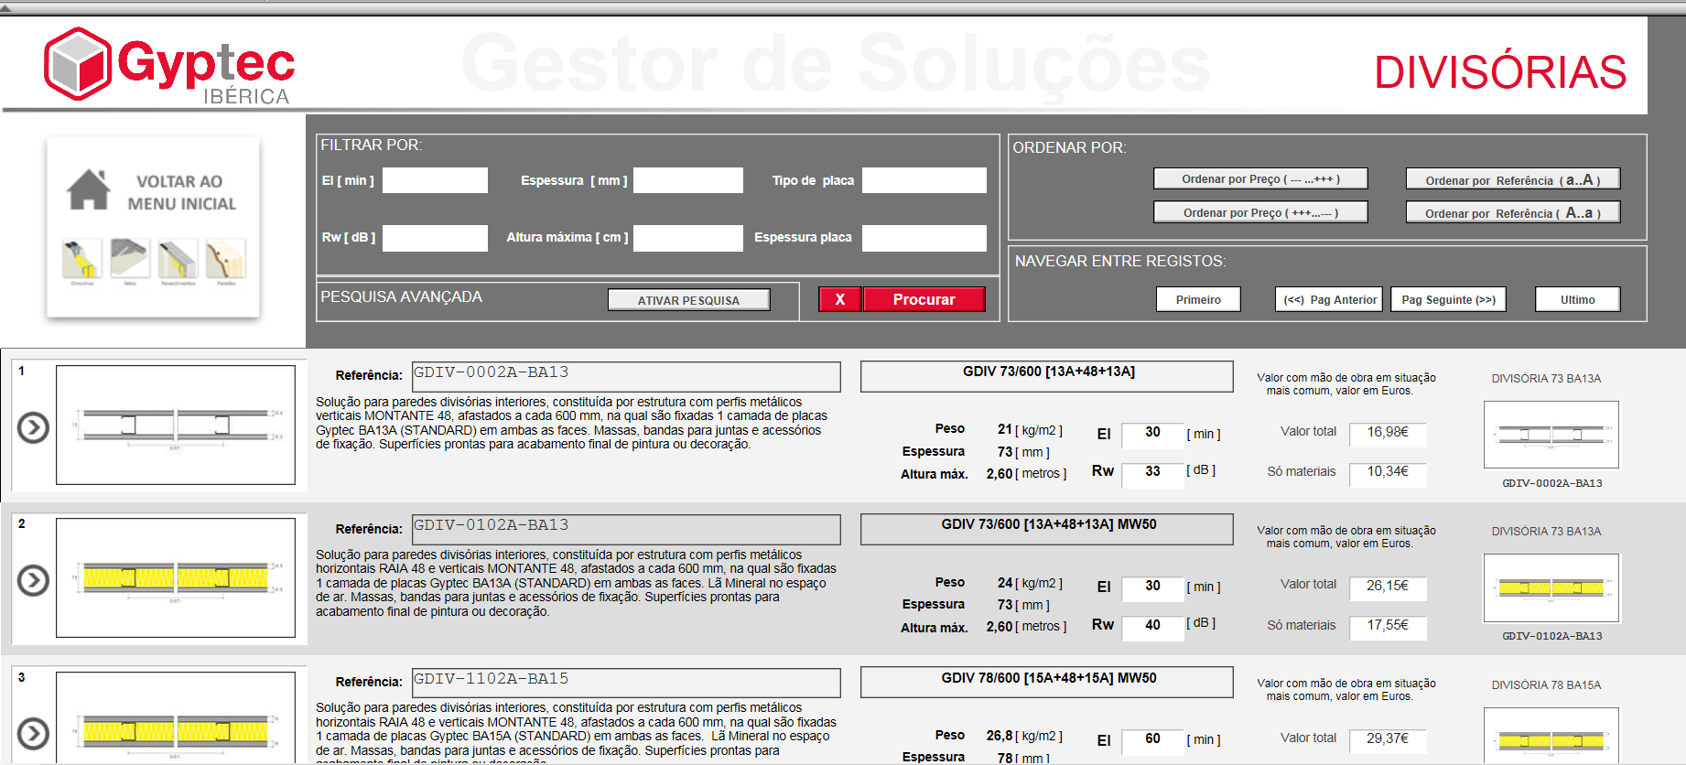Open the large drawing thumbnail of record 2
Viewport: 1686px width, 765px height.
(176, 577)
